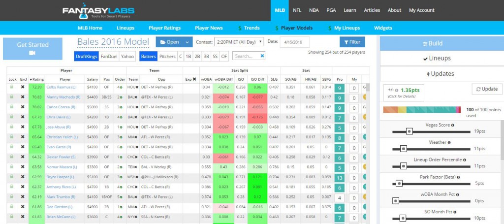Open the dropdown arrow beside Open button
Image resolution: width=504 pixels, height=224 pixels.
[188, 42]
